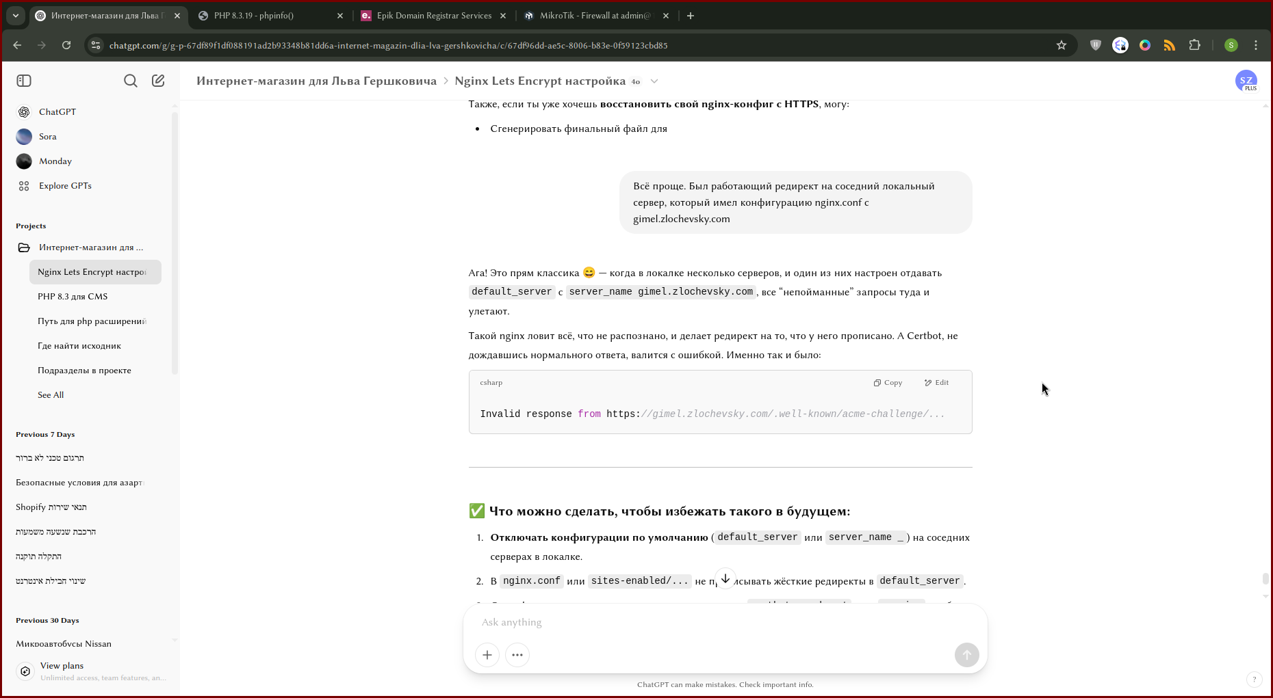Open the Микроавтобусы Nissan chat
Image resolution: width=1273 pixels, height=698 pixels.
click(64, 644)
